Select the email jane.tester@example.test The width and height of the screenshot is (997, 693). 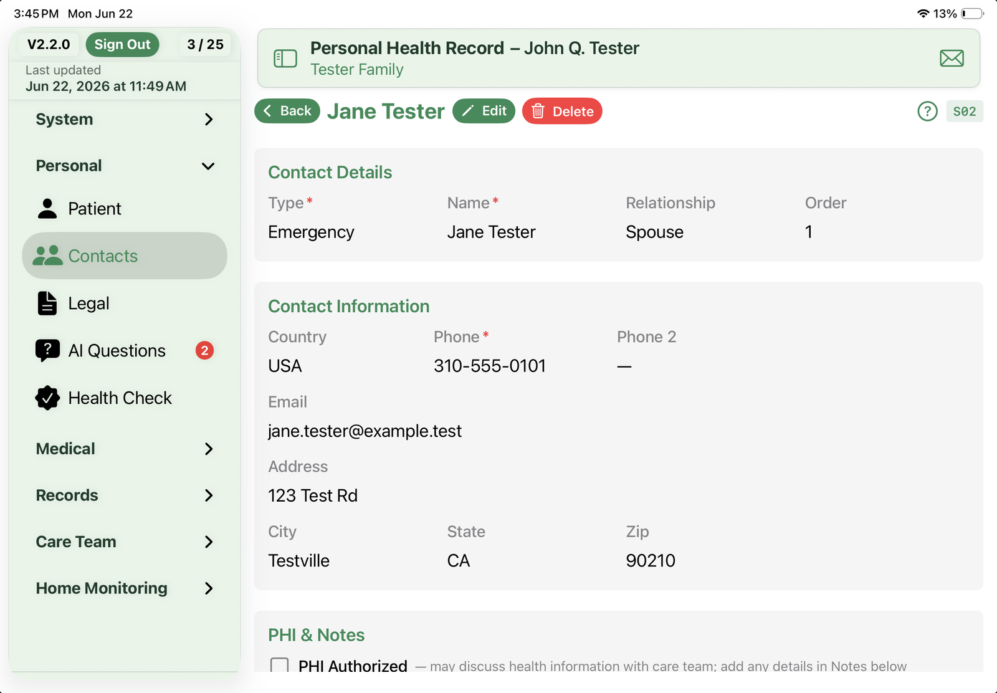(365, 431)
